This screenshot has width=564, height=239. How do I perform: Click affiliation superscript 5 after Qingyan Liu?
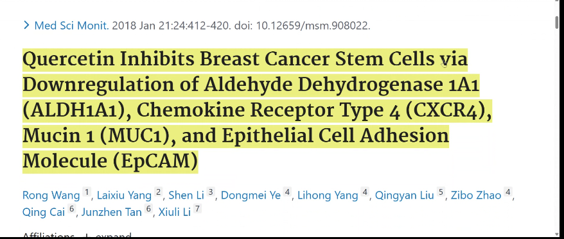441,192
